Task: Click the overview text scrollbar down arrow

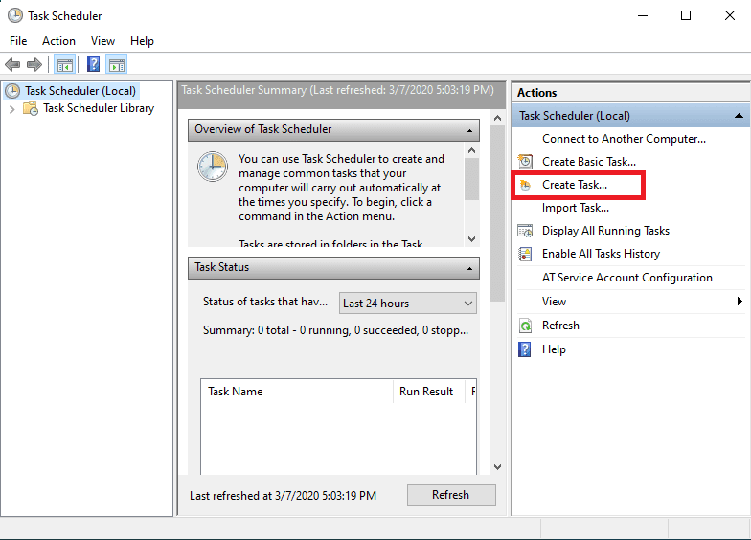Action: (x=471, y=238)
